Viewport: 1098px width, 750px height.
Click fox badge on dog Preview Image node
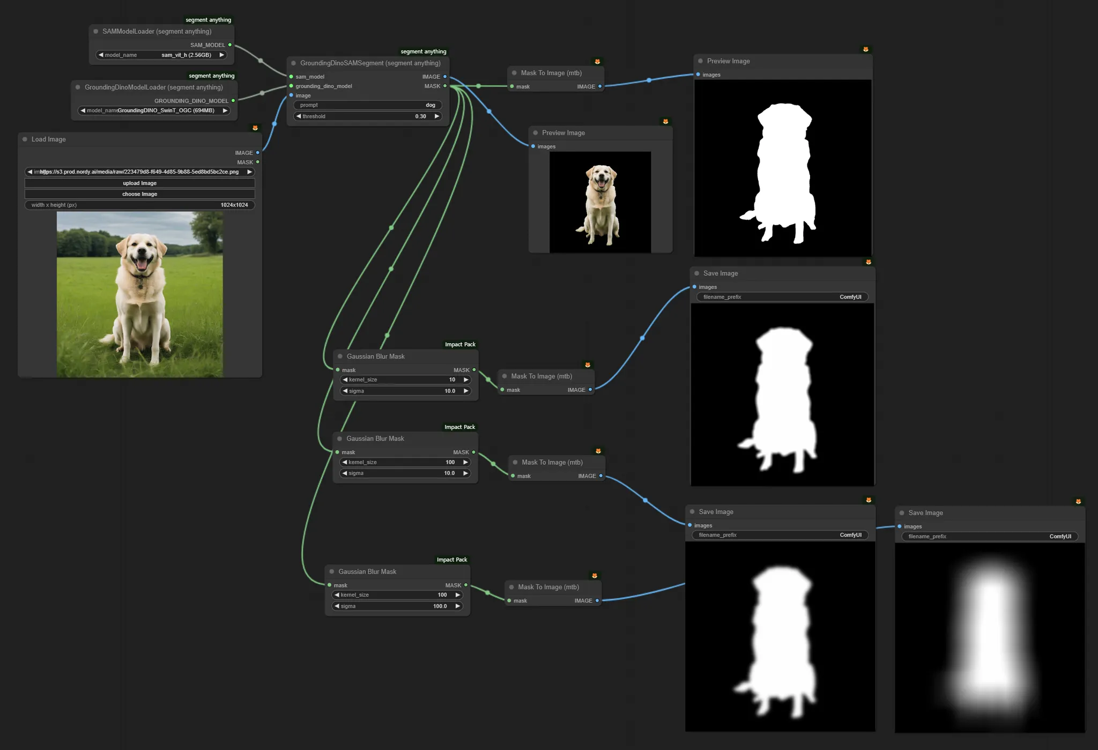point(665,122)
